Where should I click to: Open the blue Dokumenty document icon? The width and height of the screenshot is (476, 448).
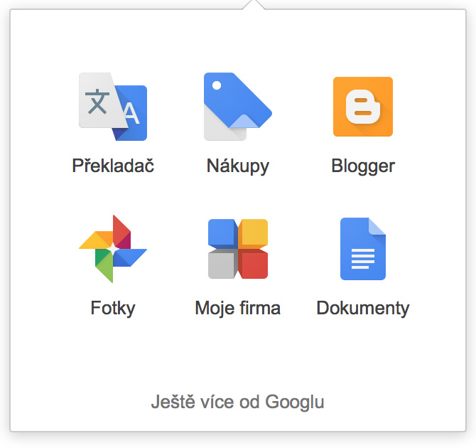(362, 248)
